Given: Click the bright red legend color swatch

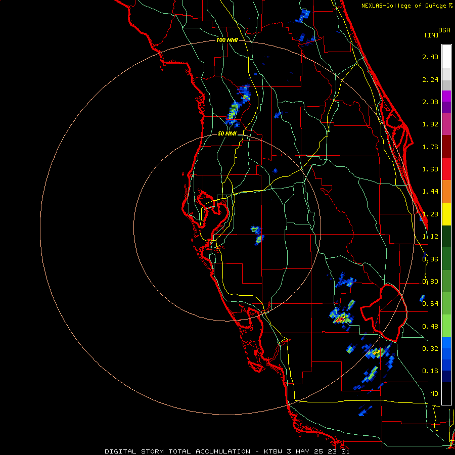Looking at the screenshot, I should [446, 169].
